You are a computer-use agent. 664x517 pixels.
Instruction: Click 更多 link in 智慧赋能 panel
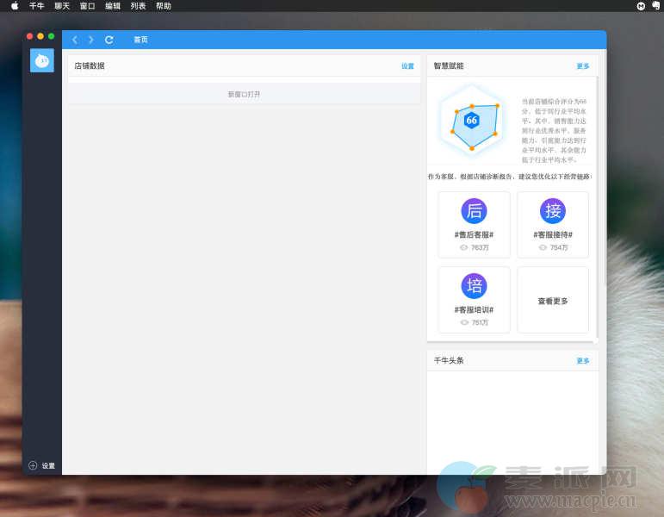(x=583, y=66)
